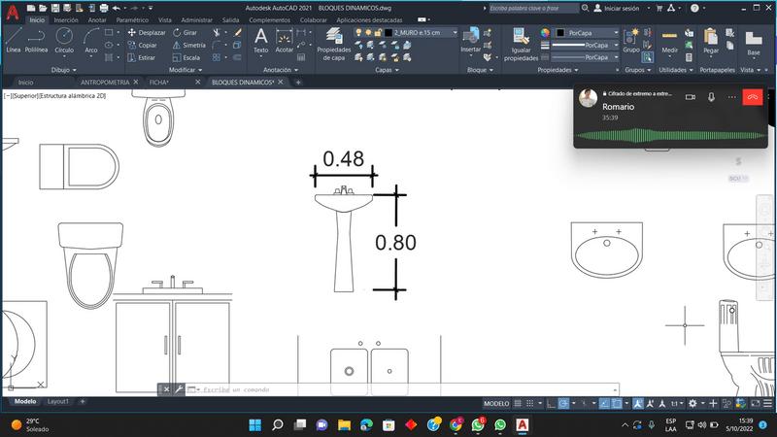Open Propiedades de capa panel
The width and height of the screenshot is (777, 437).
(x=333, y=45)
